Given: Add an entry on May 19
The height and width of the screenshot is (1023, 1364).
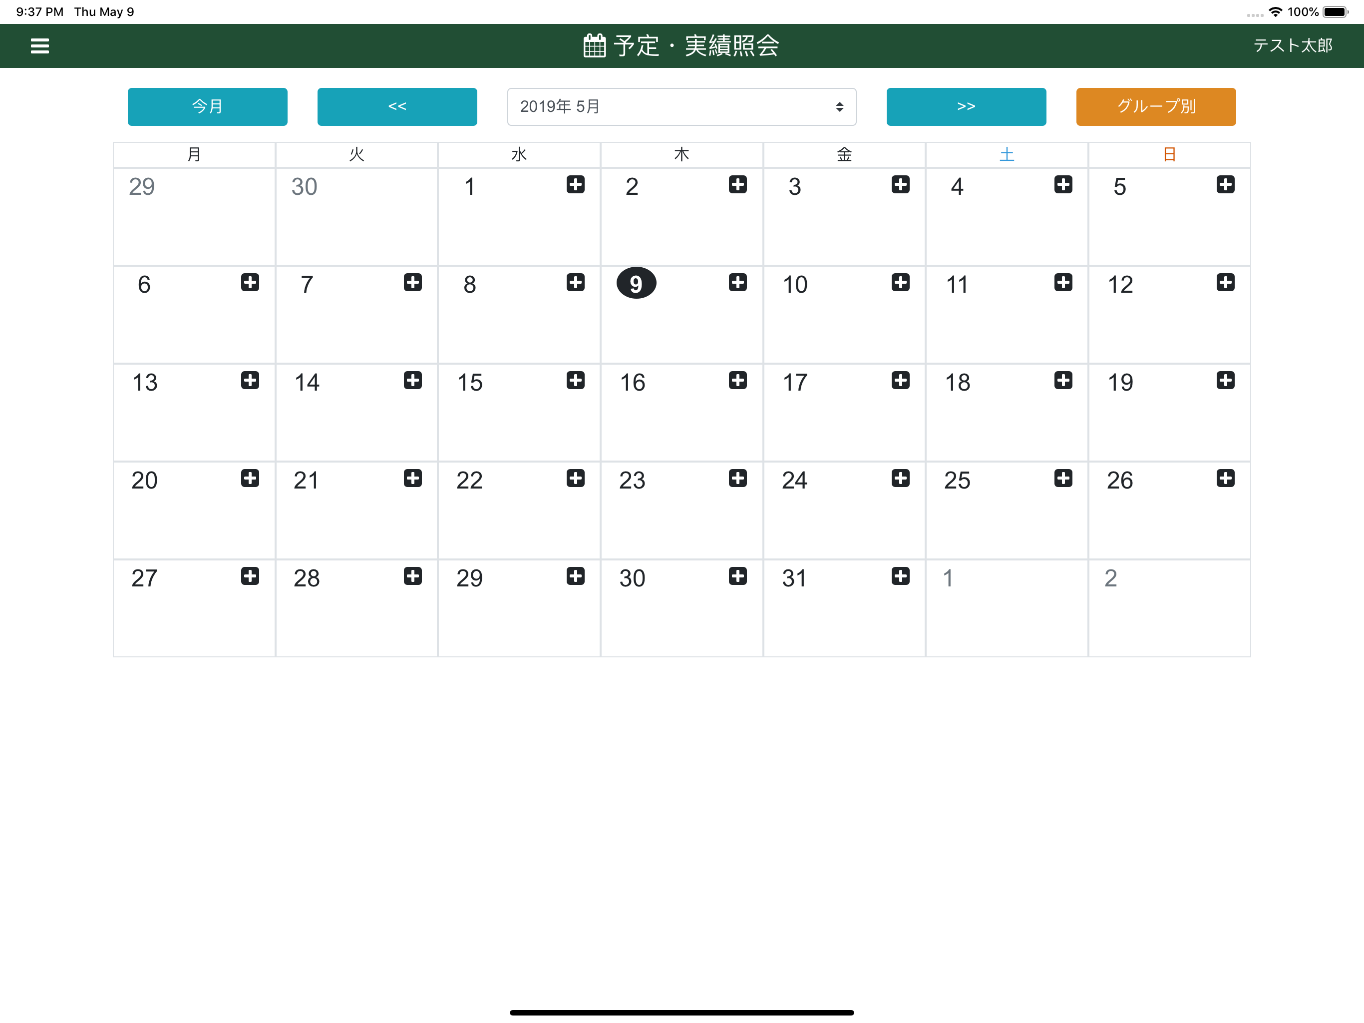Looking at the screenshot, I should [1225, 380].
